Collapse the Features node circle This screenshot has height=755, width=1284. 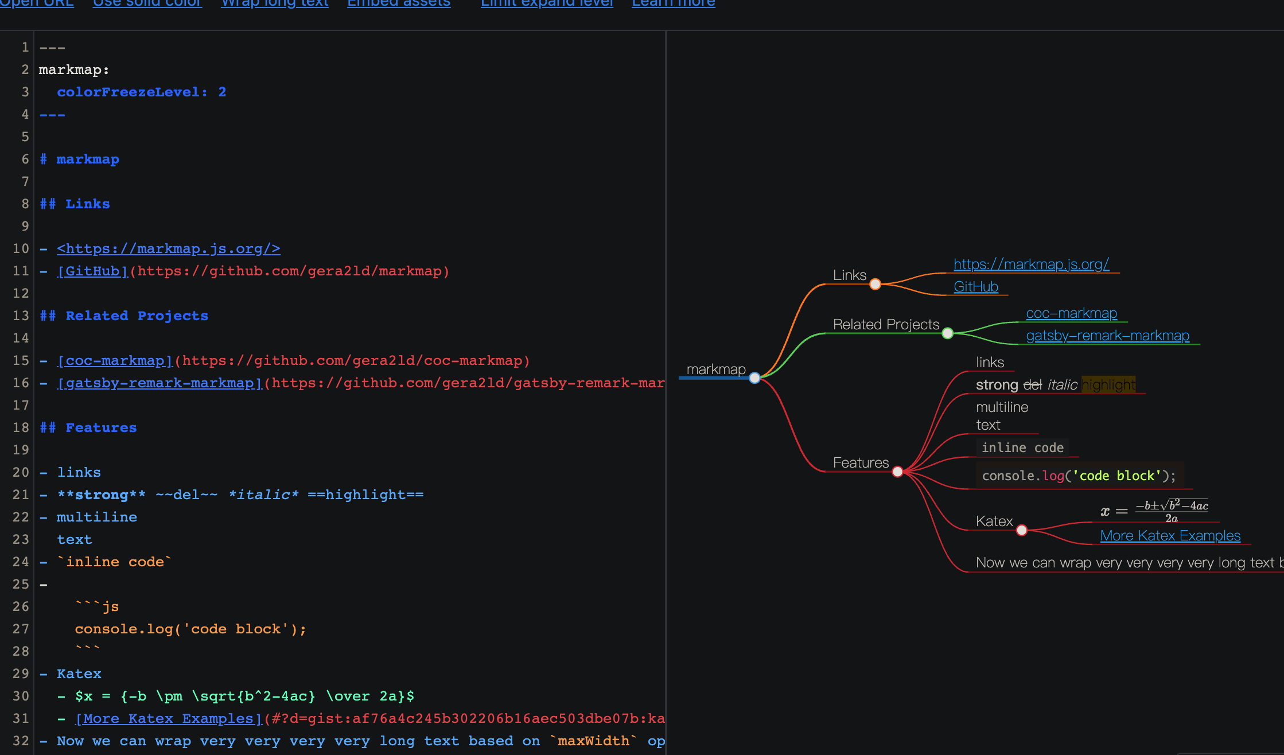[898, 472]
